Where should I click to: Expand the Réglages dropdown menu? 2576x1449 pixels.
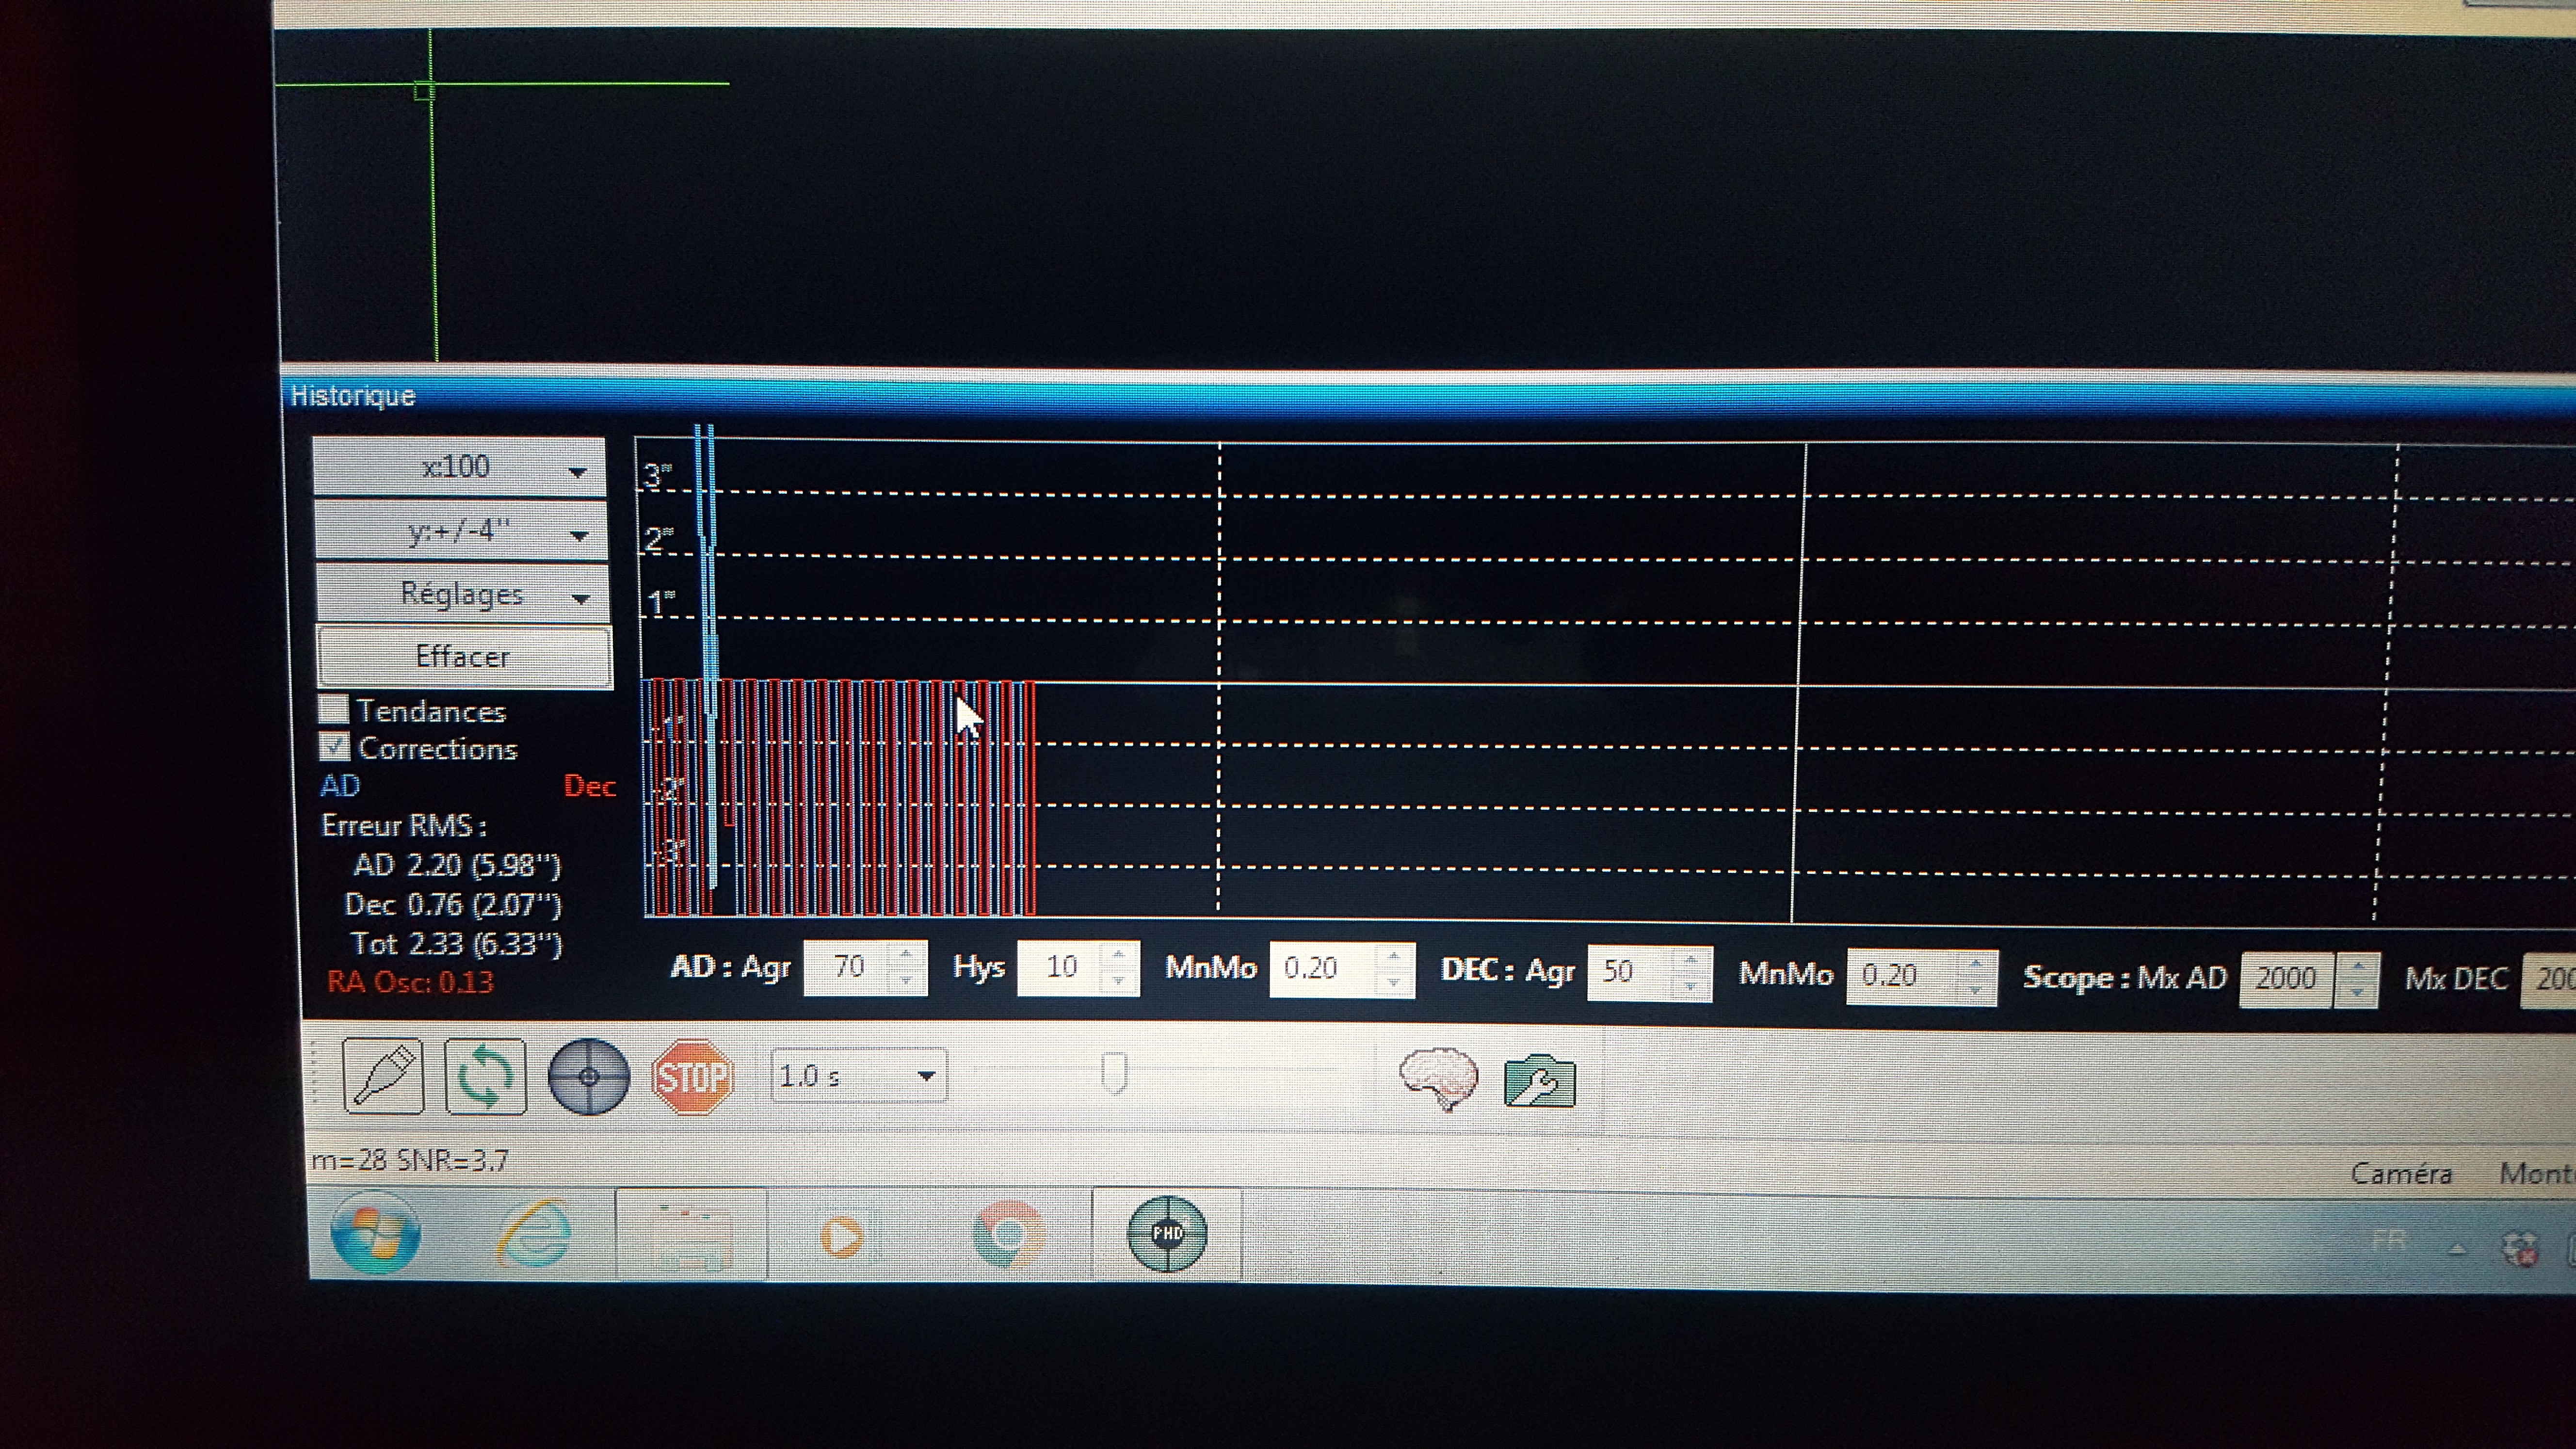tap(462, 595)
